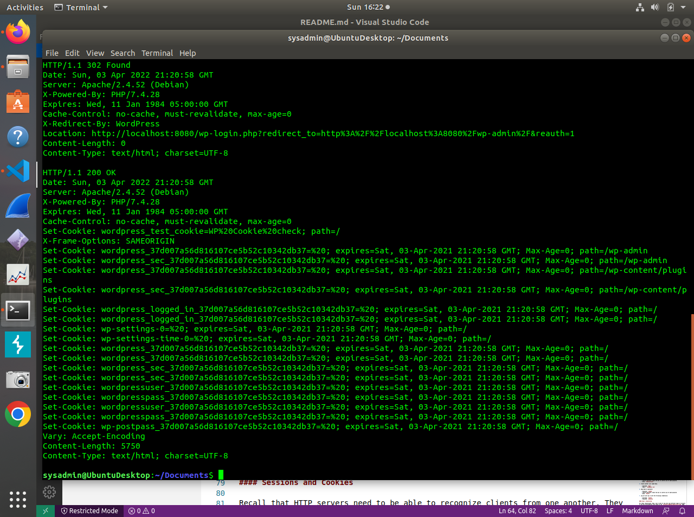Open the File menu in the terminal

click(x=52, y=53)
